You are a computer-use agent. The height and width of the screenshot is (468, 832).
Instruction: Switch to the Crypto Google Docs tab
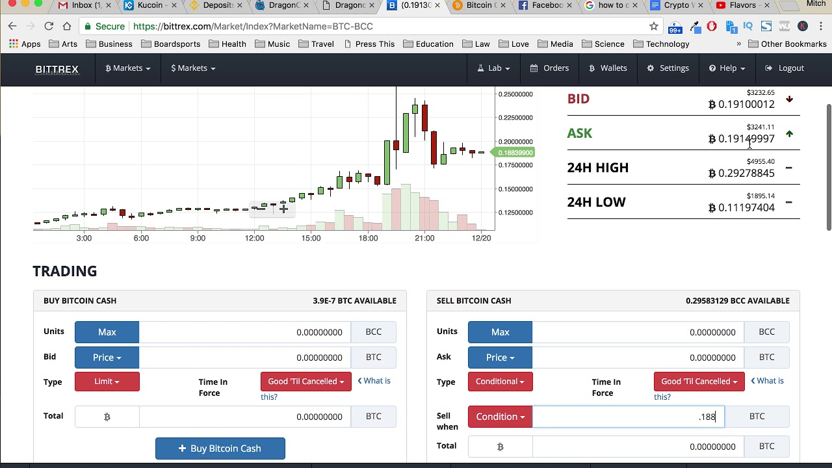tap(675, 6)
